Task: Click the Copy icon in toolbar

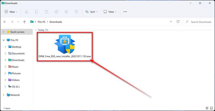Action: coord(37,12)
